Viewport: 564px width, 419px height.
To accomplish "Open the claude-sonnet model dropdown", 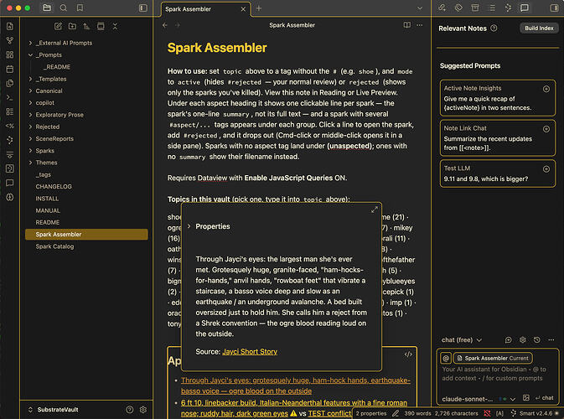I will pyautogui.click(x=479, y=399).
